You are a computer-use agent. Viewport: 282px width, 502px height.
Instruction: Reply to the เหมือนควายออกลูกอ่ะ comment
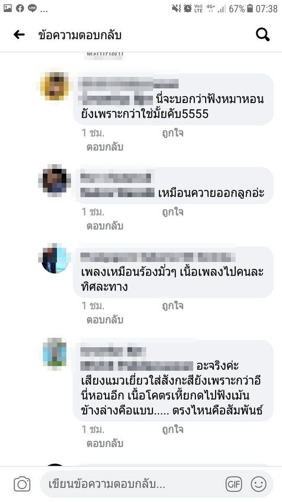(x=105, y=226)
